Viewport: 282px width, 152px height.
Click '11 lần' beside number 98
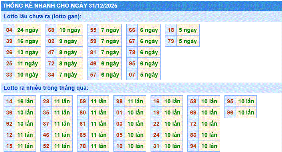135,101
